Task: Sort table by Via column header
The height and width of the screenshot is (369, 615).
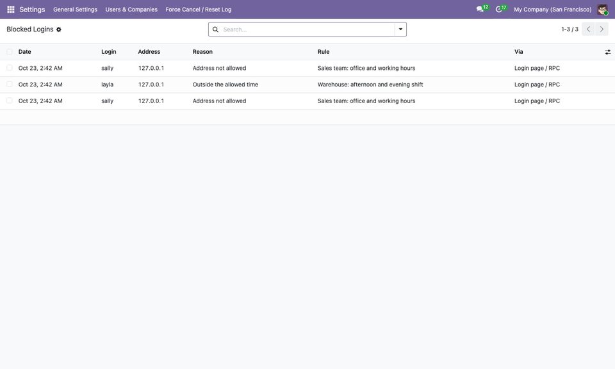Action: click(x=518, y=52)
